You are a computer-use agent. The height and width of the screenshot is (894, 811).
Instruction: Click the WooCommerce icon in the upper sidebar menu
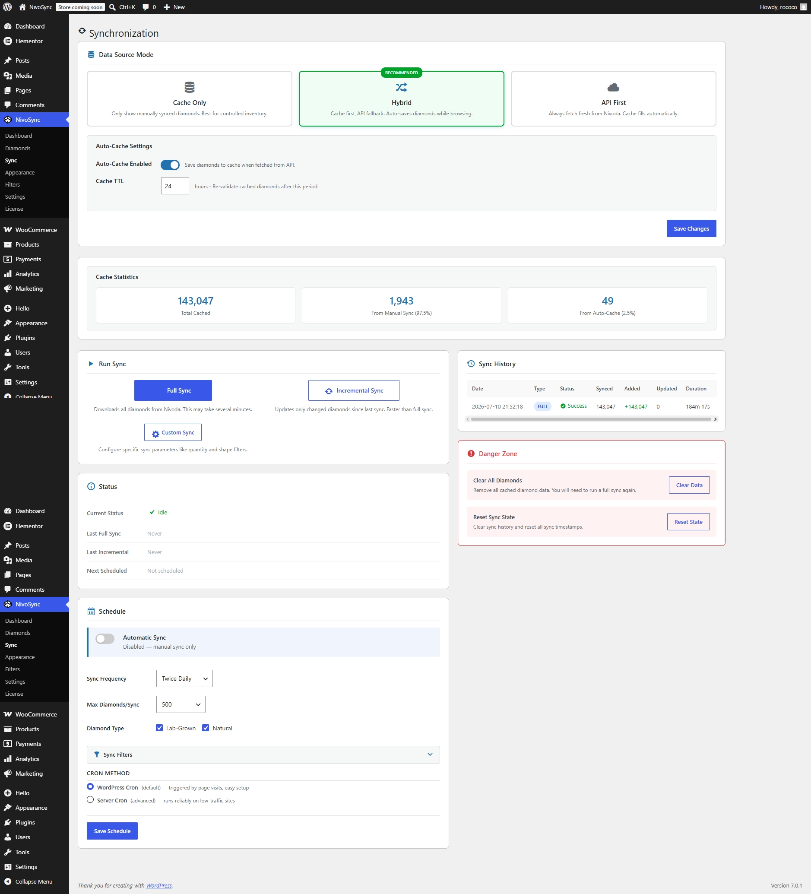tap(7, 230)
